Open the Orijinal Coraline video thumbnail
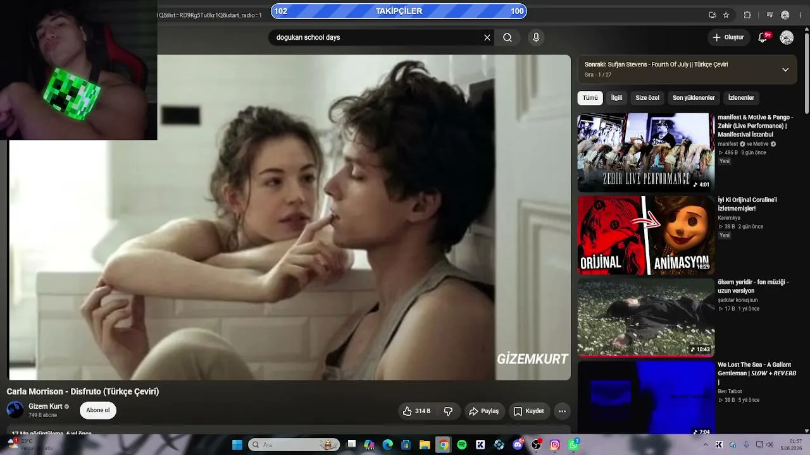 coord(645,234)
